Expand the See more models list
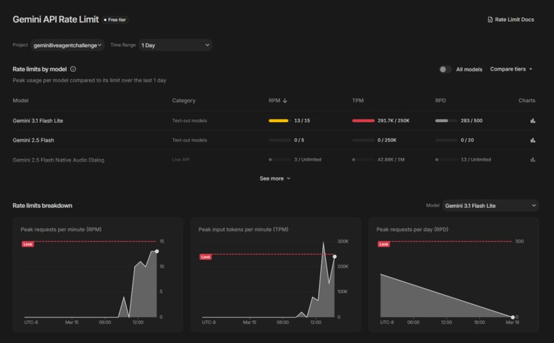 click(x=275, y=178)
